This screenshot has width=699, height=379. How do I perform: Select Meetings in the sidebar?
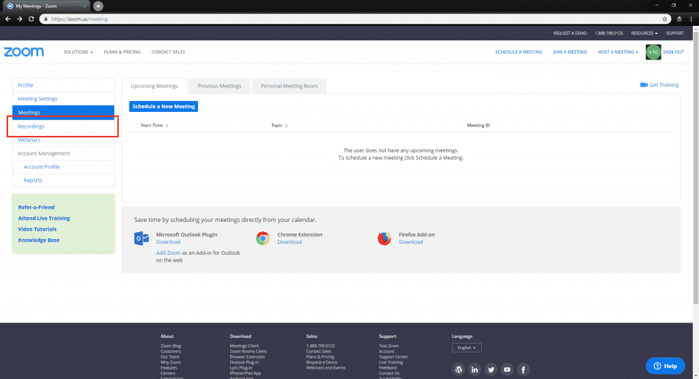tap(63, 113)
